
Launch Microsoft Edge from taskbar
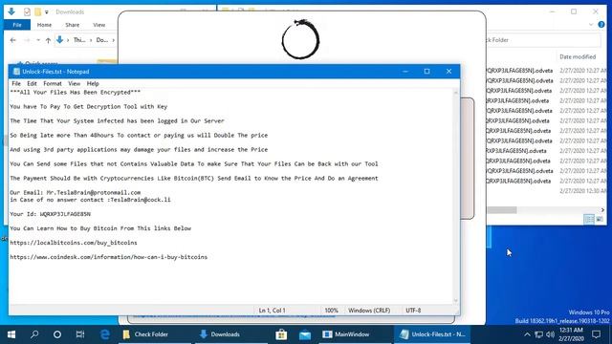tap(104, 334)
